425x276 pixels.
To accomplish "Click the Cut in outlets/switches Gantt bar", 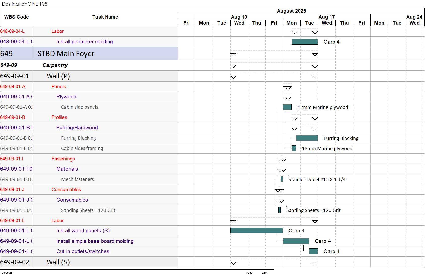I will [313, 251].
